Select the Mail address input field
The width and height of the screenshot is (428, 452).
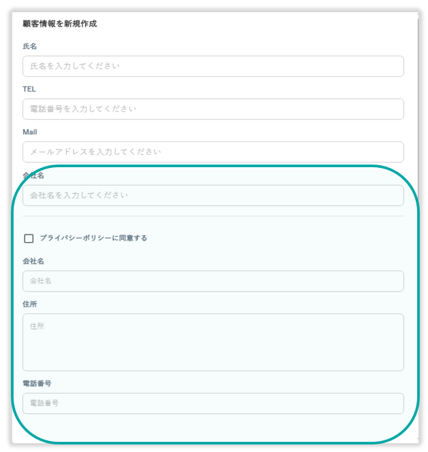click(213, 152)
